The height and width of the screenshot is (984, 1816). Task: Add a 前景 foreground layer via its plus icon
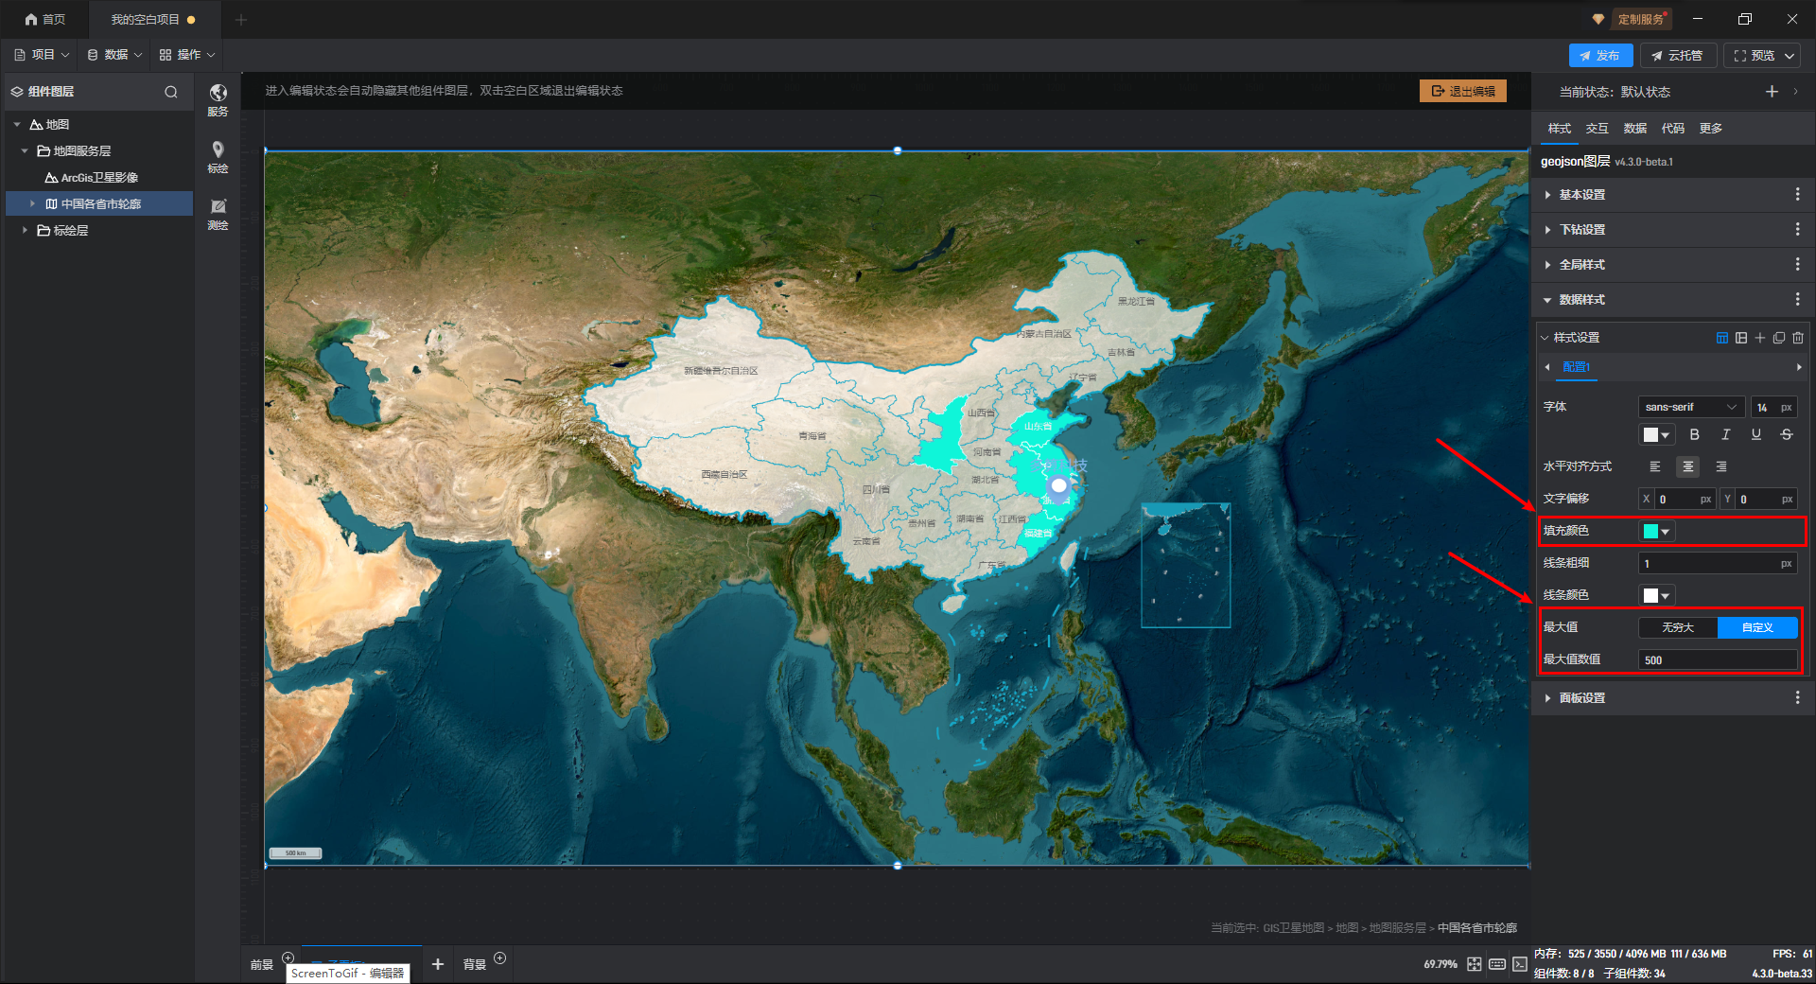click(288, 958)
